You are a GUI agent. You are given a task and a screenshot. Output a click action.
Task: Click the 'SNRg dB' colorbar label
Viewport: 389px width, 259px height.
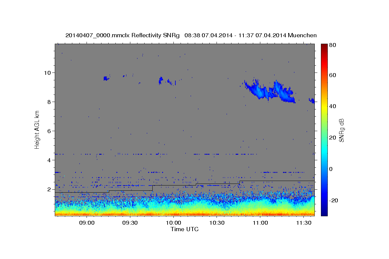pyautogui.click(x=341, y=130)
